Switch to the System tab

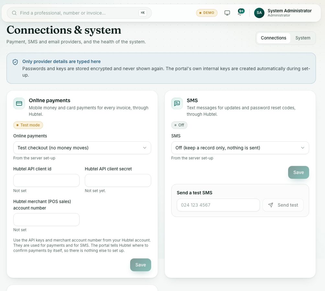point(303,38)
